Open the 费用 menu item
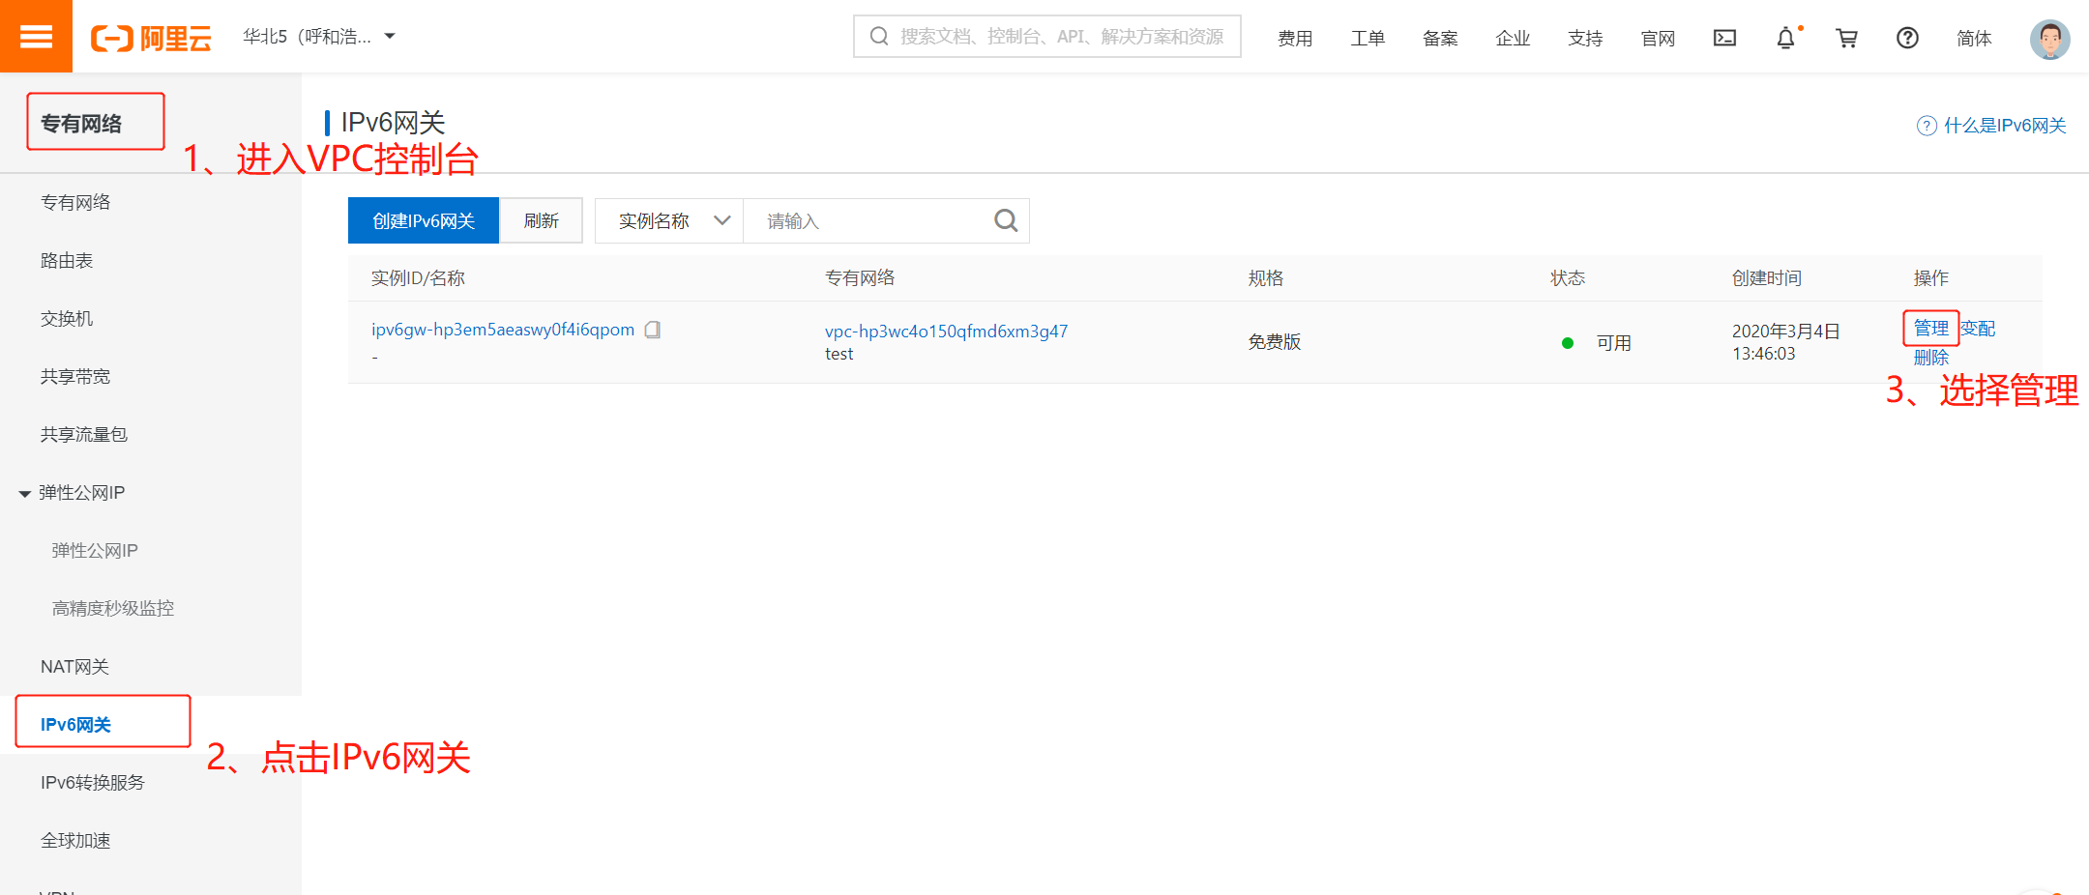 pyautogui.click(x=1296, y=38)
